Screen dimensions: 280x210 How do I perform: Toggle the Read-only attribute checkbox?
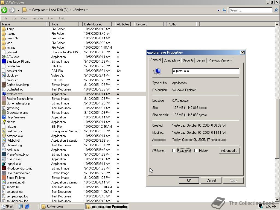click(174, 151)
